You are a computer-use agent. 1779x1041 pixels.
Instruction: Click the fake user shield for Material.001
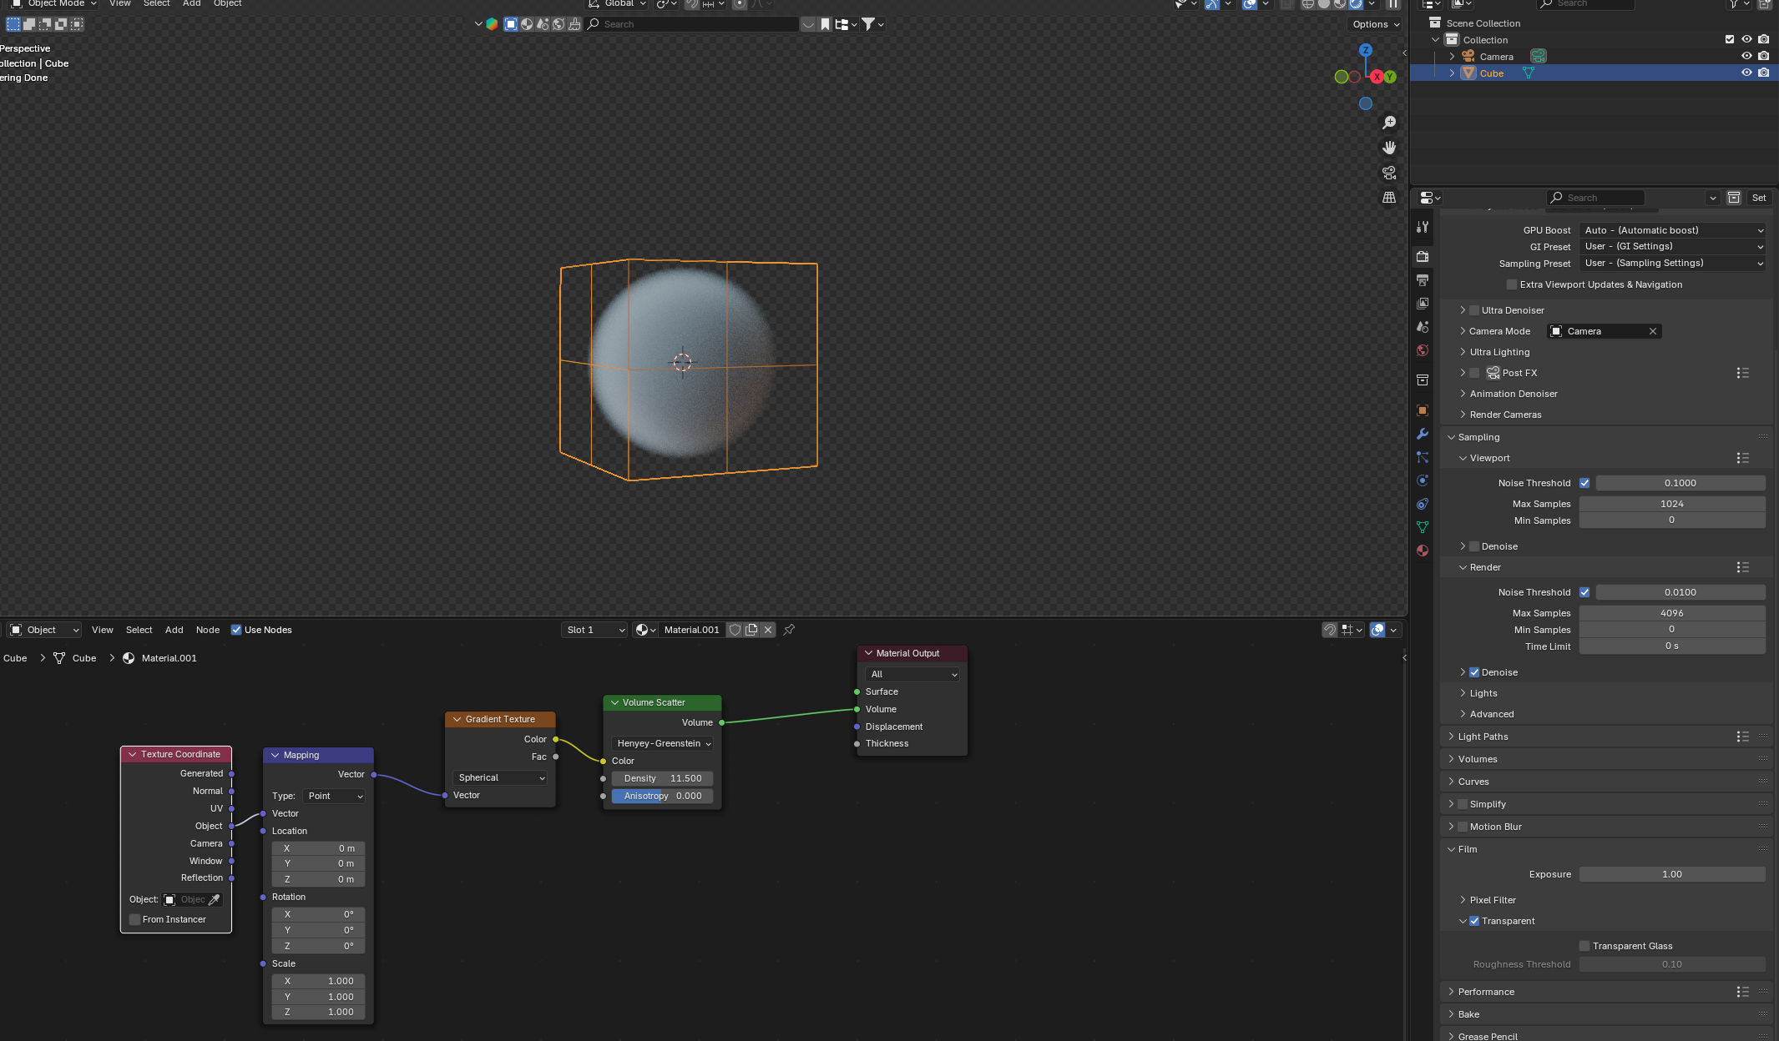click(735, 630)
